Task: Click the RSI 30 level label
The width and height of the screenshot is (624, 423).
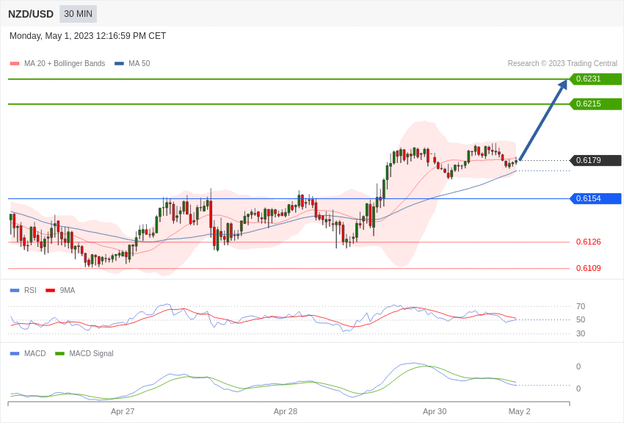Action: [x=581, y=333]
